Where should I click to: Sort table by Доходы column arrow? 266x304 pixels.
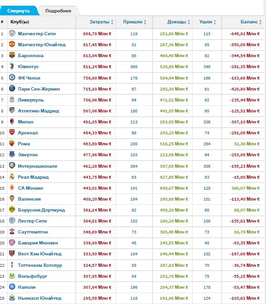tap(189, 22)
